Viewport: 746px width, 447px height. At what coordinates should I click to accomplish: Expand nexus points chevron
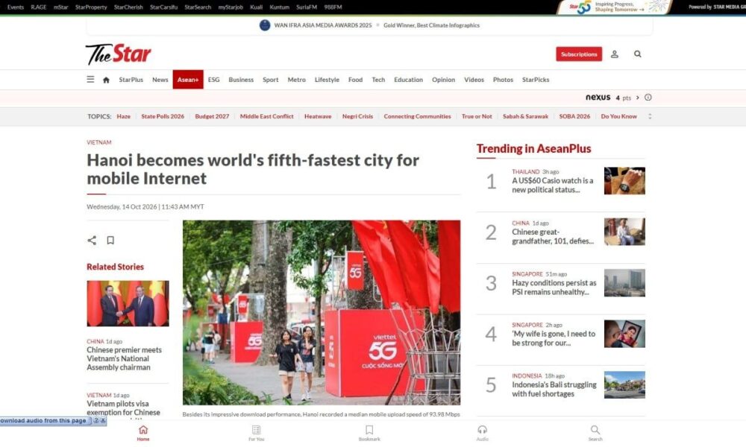(x=638, y=98)
